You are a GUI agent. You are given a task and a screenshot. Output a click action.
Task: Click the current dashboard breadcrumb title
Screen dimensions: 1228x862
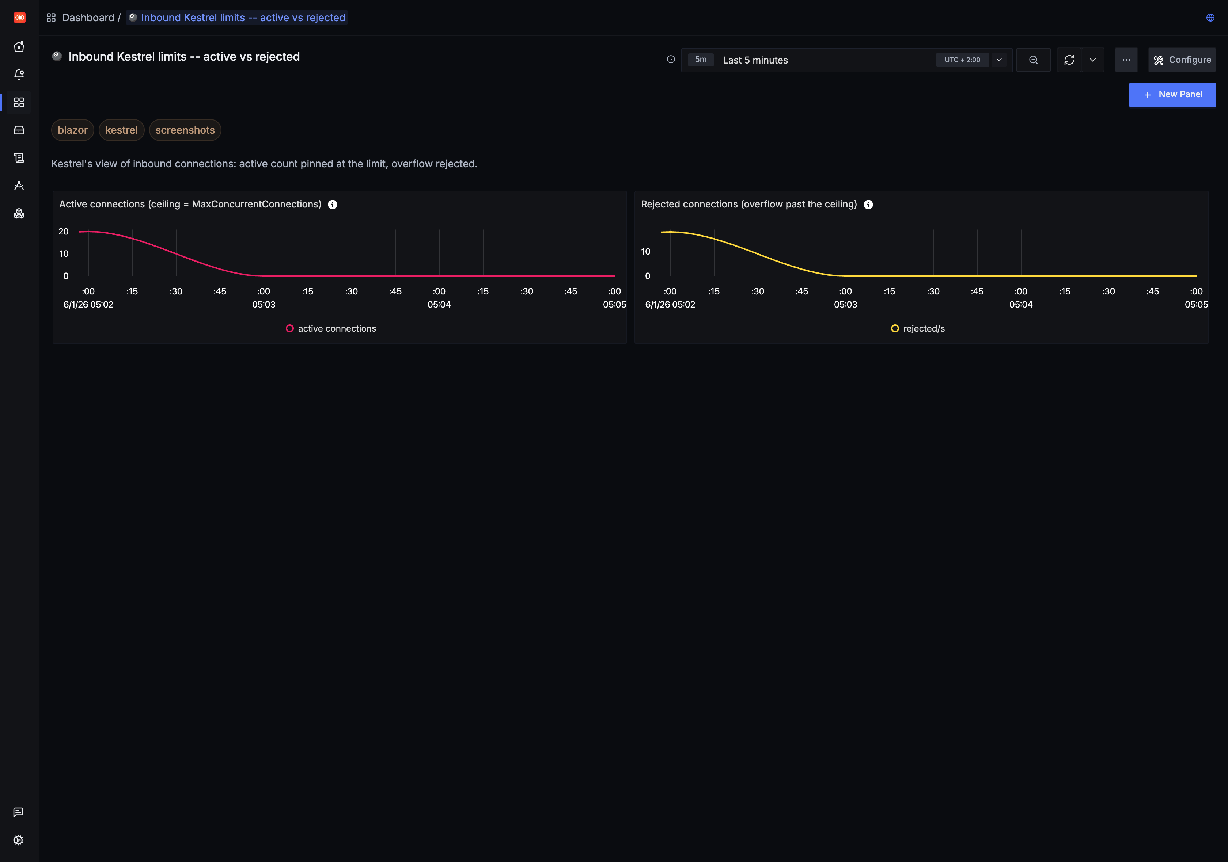(237, 18)
